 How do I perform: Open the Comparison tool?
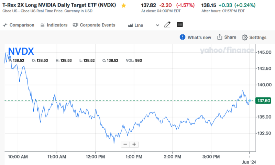19,25
